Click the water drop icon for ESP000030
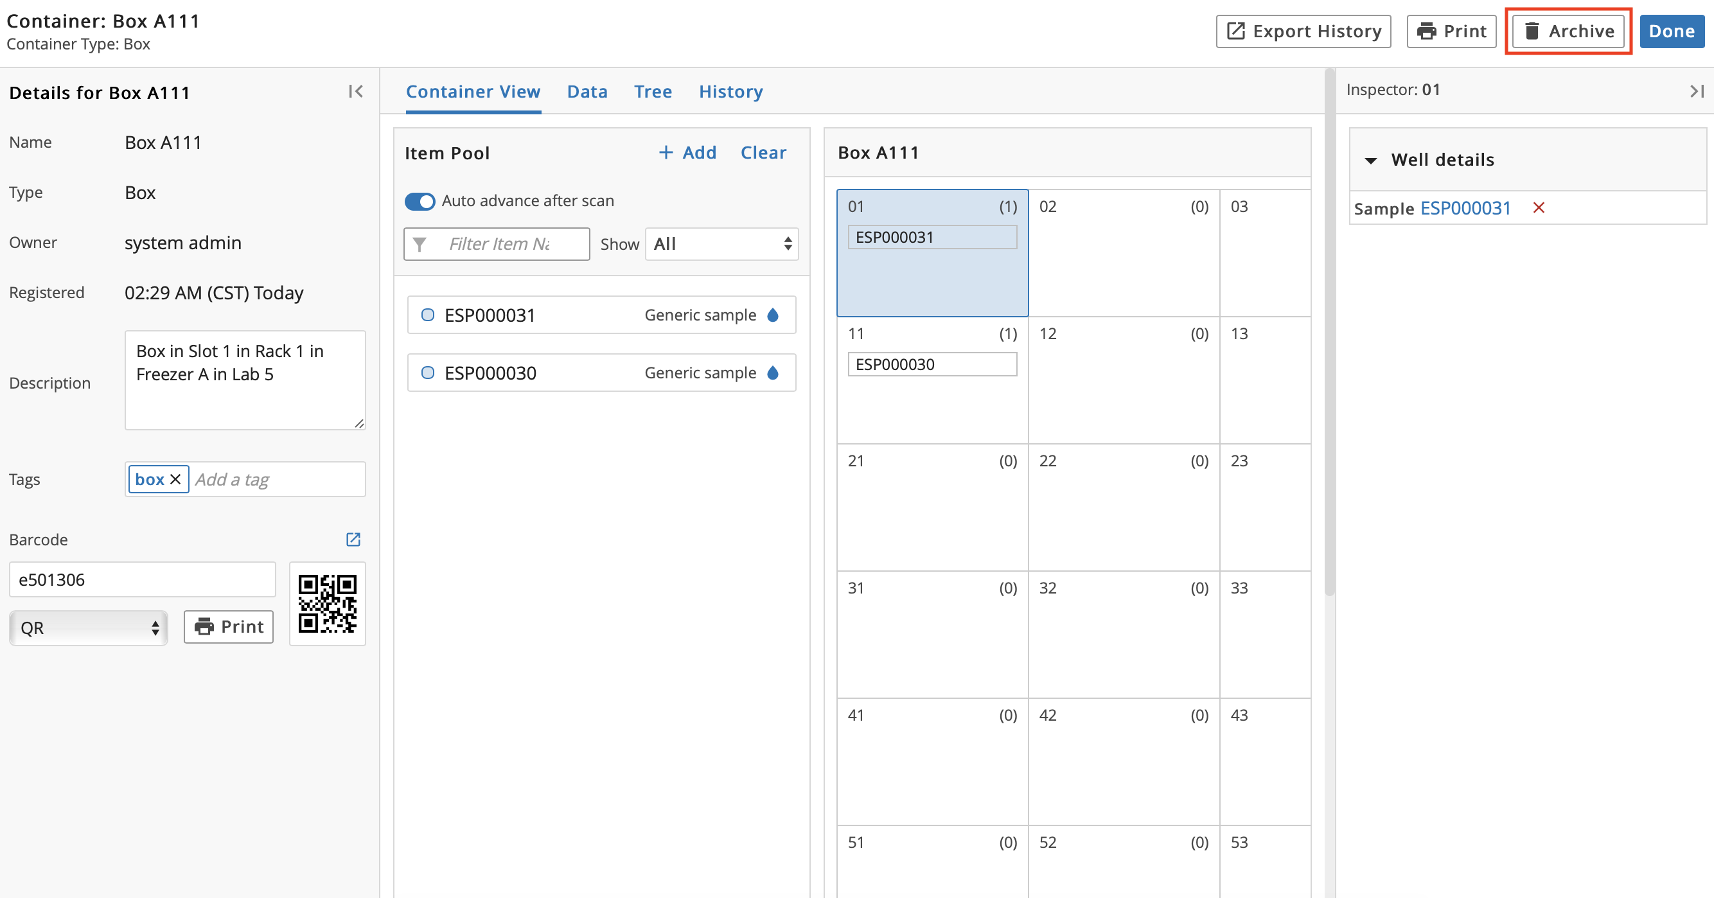The width and height of the screenshot is (1714, 898). tap(772, 373)
